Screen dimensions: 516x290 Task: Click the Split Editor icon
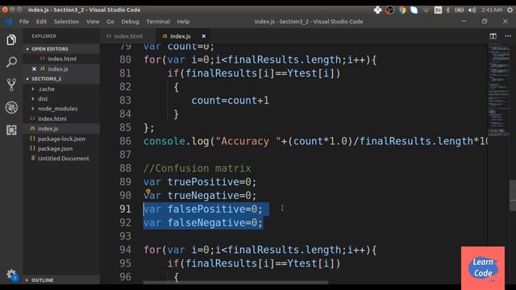(493, 36)
